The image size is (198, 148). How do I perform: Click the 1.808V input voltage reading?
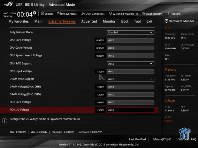[100, 72]
